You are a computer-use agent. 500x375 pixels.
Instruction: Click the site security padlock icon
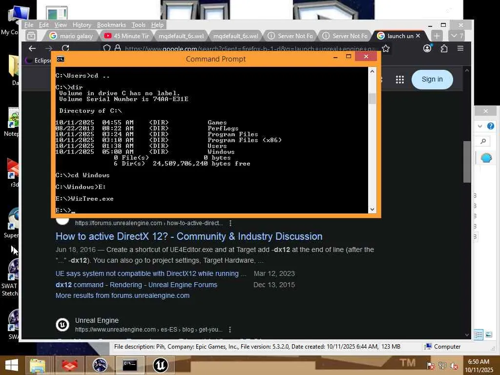pyautogui.click(x=118, y=48)
